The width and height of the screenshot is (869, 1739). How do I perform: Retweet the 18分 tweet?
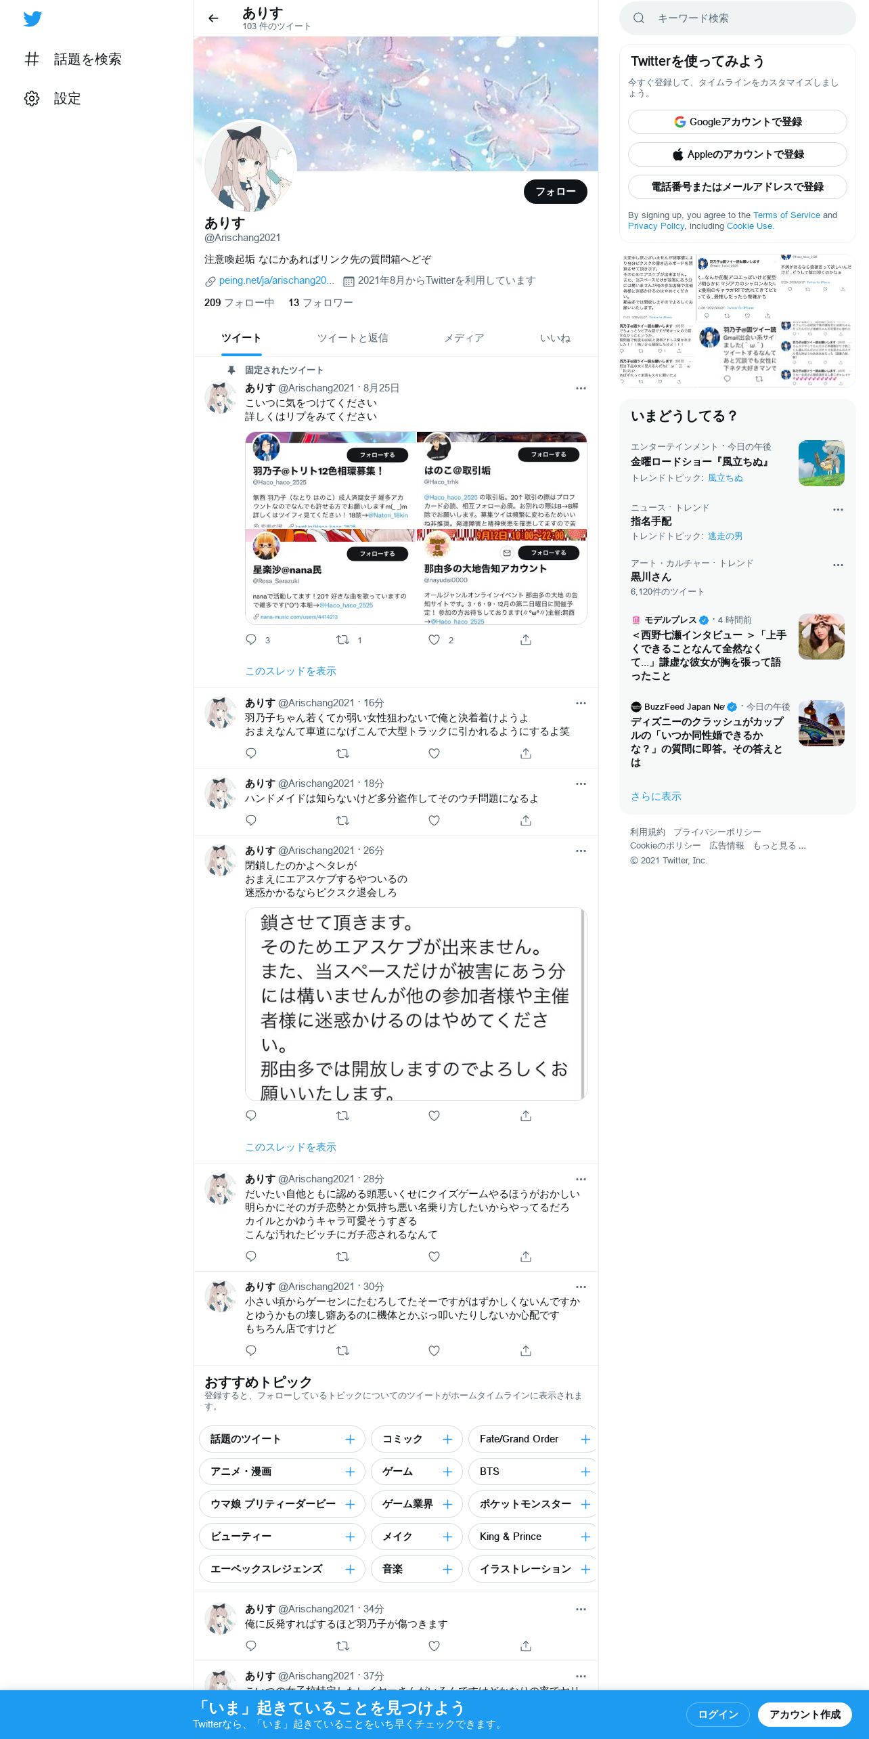[x=343, y=820]
